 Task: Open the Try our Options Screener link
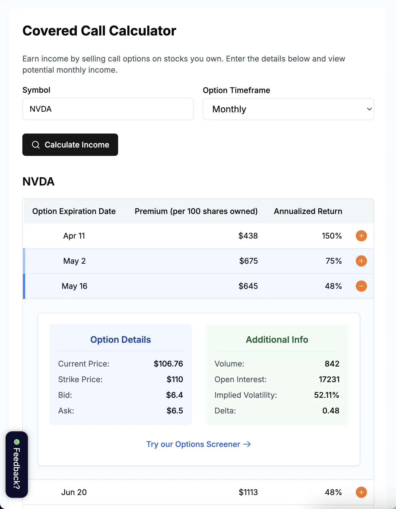tap(199, 444)
